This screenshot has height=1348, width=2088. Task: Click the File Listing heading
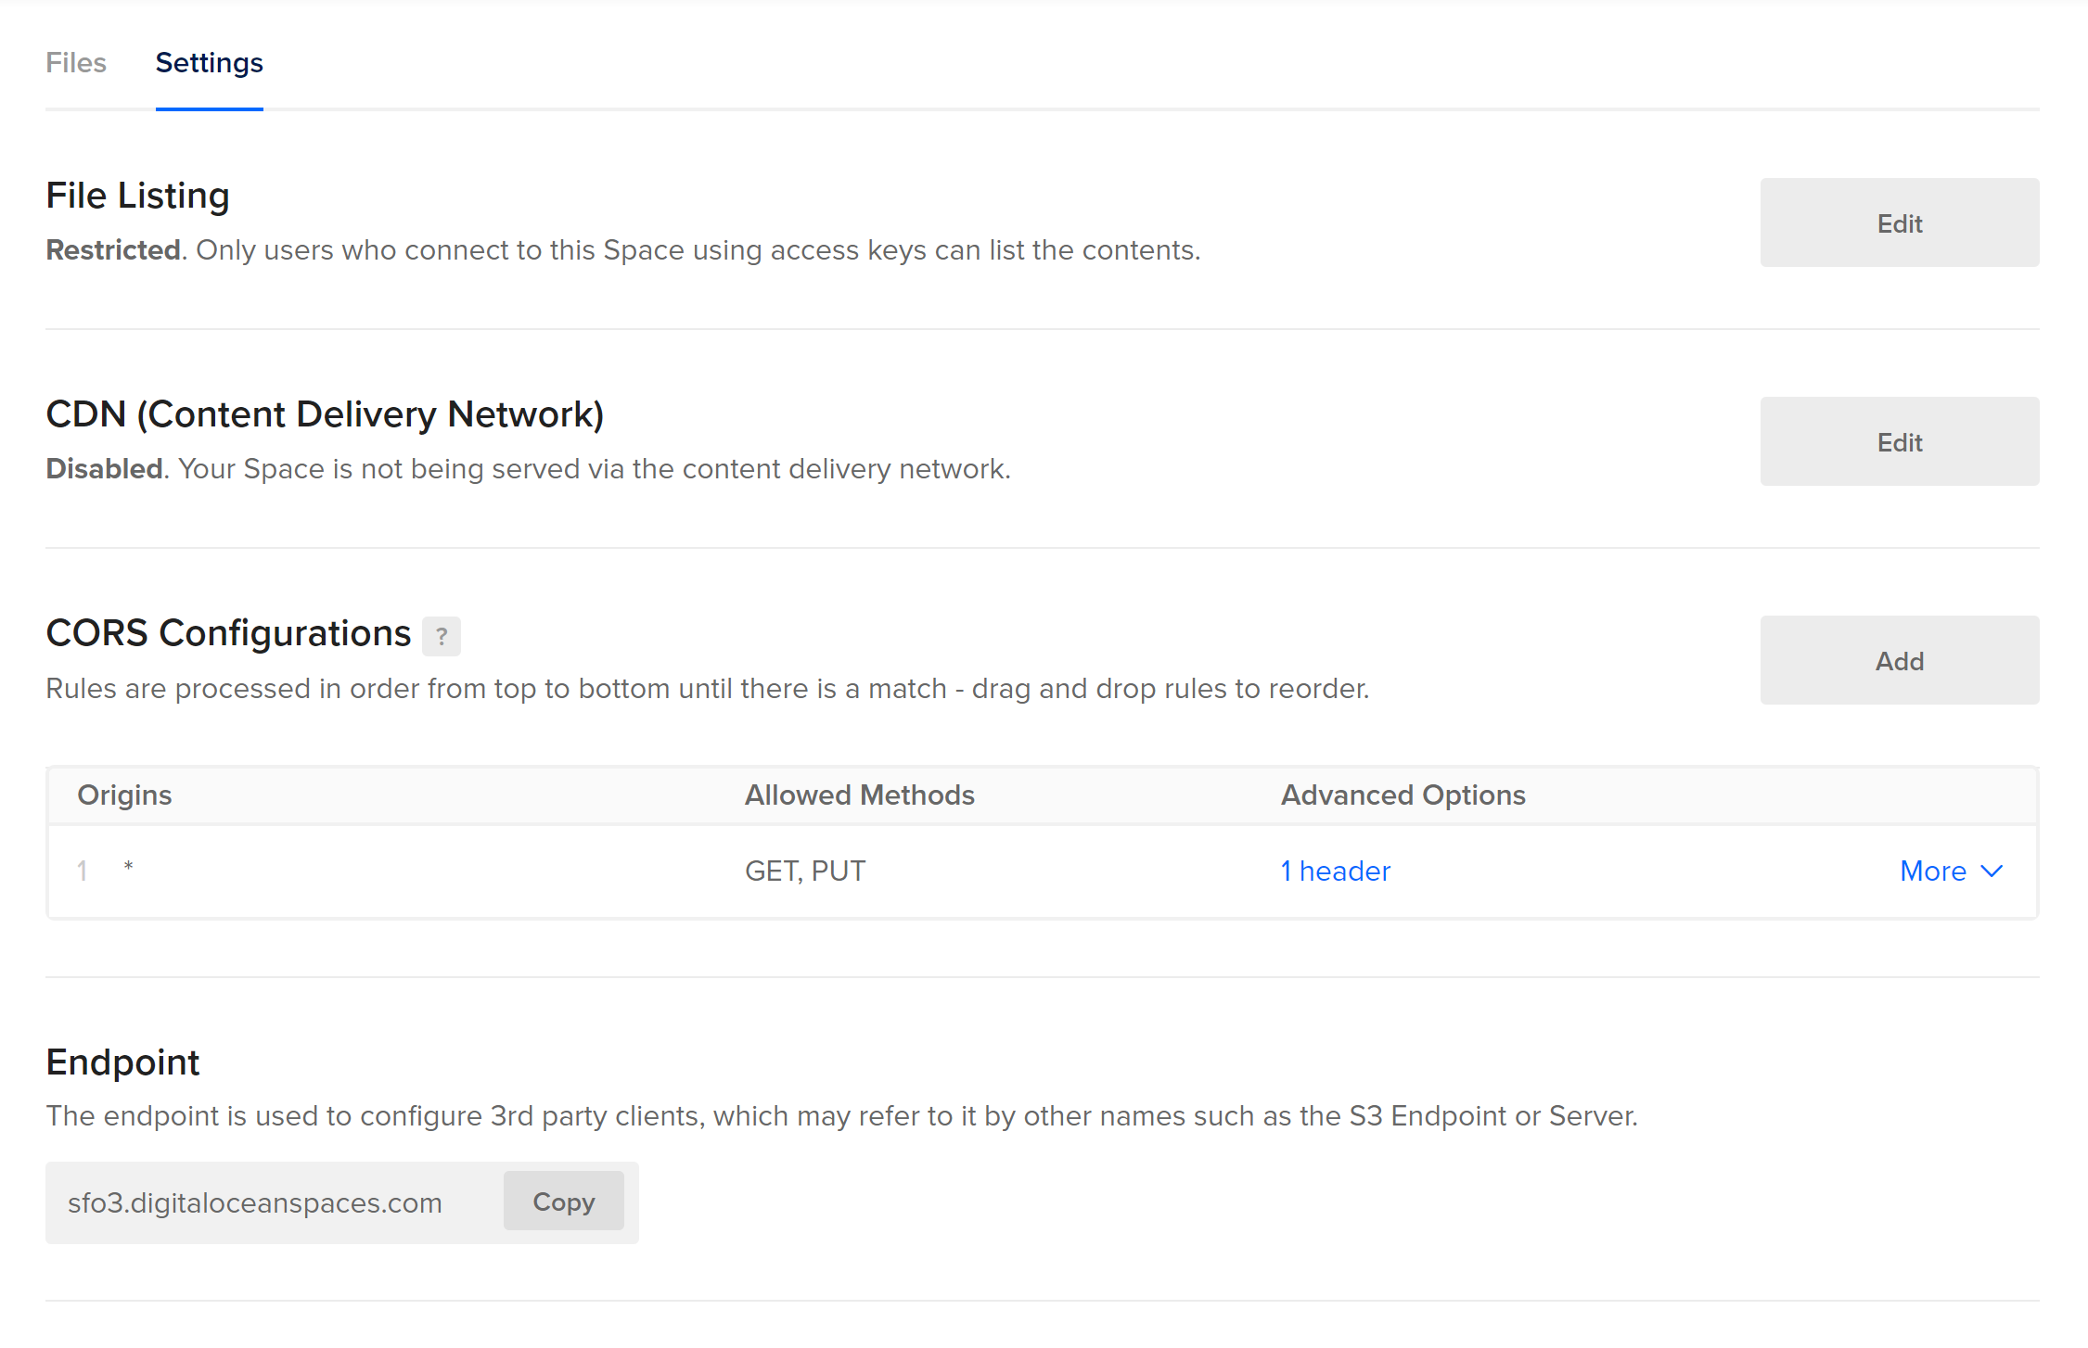[x=137, y=196]
